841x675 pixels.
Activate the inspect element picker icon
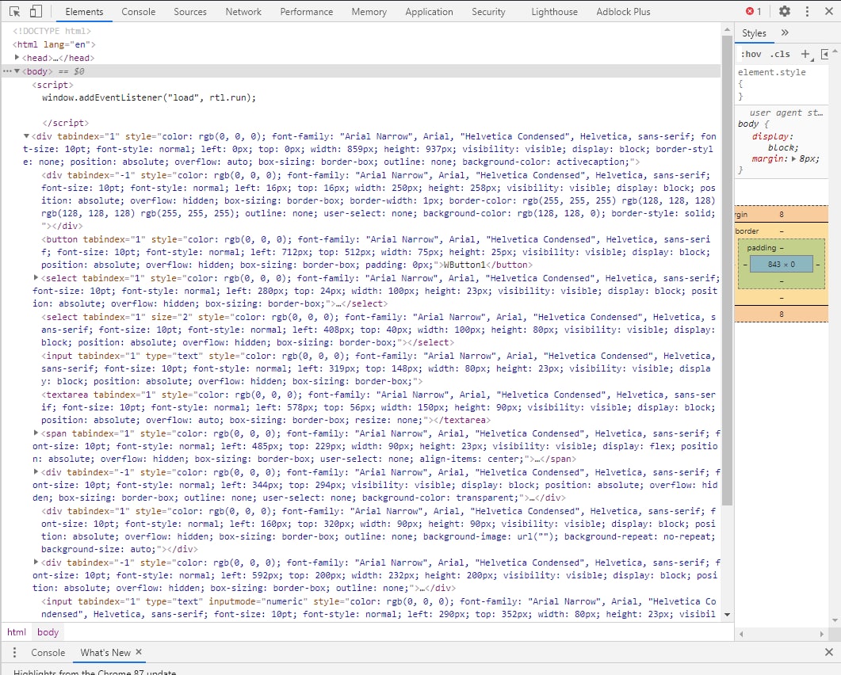pyautogui.click(x=14, y=11)
